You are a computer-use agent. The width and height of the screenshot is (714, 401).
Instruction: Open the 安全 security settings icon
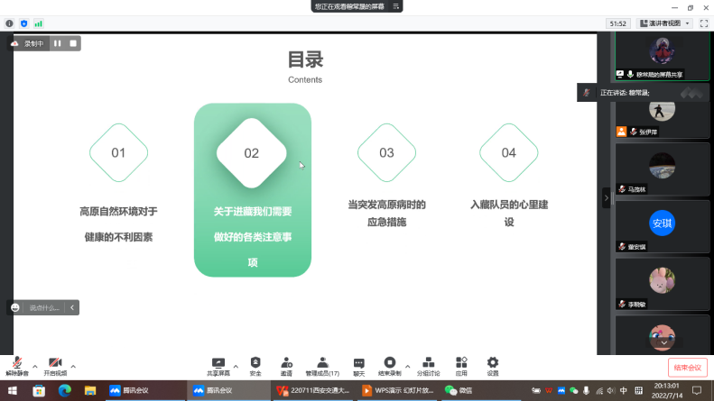coord(255,362)
